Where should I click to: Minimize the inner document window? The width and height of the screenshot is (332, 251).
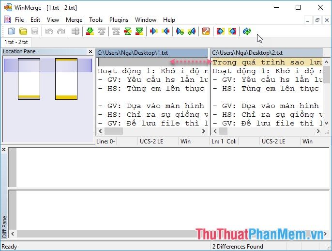pyautogui.click(x=308, y=20)
